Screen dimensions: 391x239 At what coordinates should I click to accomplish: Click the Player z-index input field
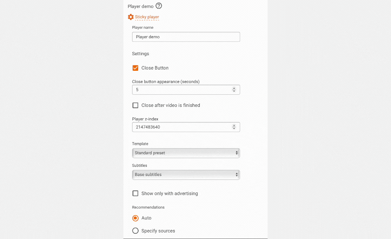[x=182, y=127]
